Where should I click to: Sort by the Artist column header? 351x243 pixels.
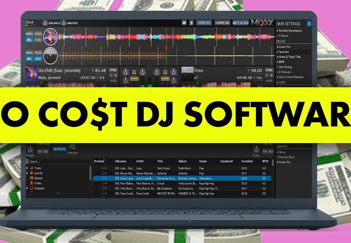(140, 161)
